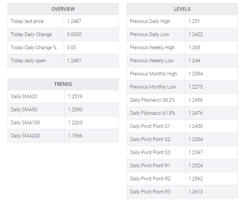Click the Daily SMA20 value 1.2519

(x=75, y=96)
